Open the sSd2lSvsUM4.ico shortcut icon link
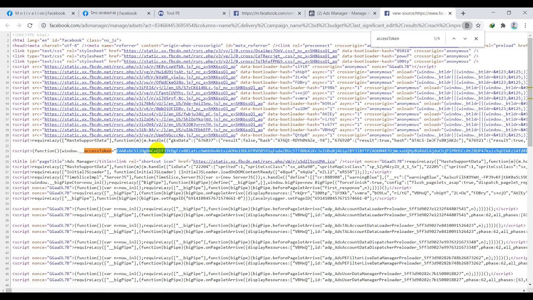This screenshot has width=533, height=300. (264, 161)
